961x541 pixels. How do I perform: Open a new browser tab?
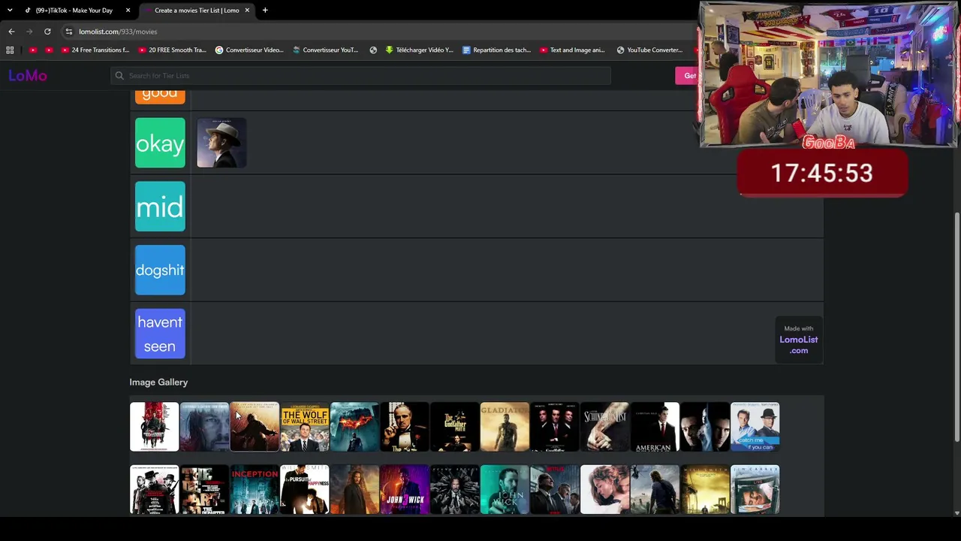pos(265,11)
